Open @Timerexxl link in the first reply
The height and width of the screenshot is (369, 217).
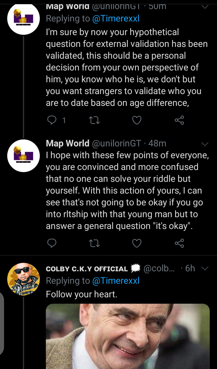click(x=116, y=19)
